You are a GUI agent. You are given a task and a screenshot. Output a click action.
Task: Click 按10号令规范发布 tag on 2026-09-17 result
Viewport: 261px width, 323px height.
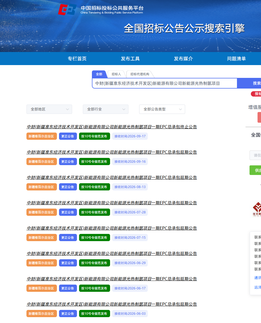click(x=95, y=136)
